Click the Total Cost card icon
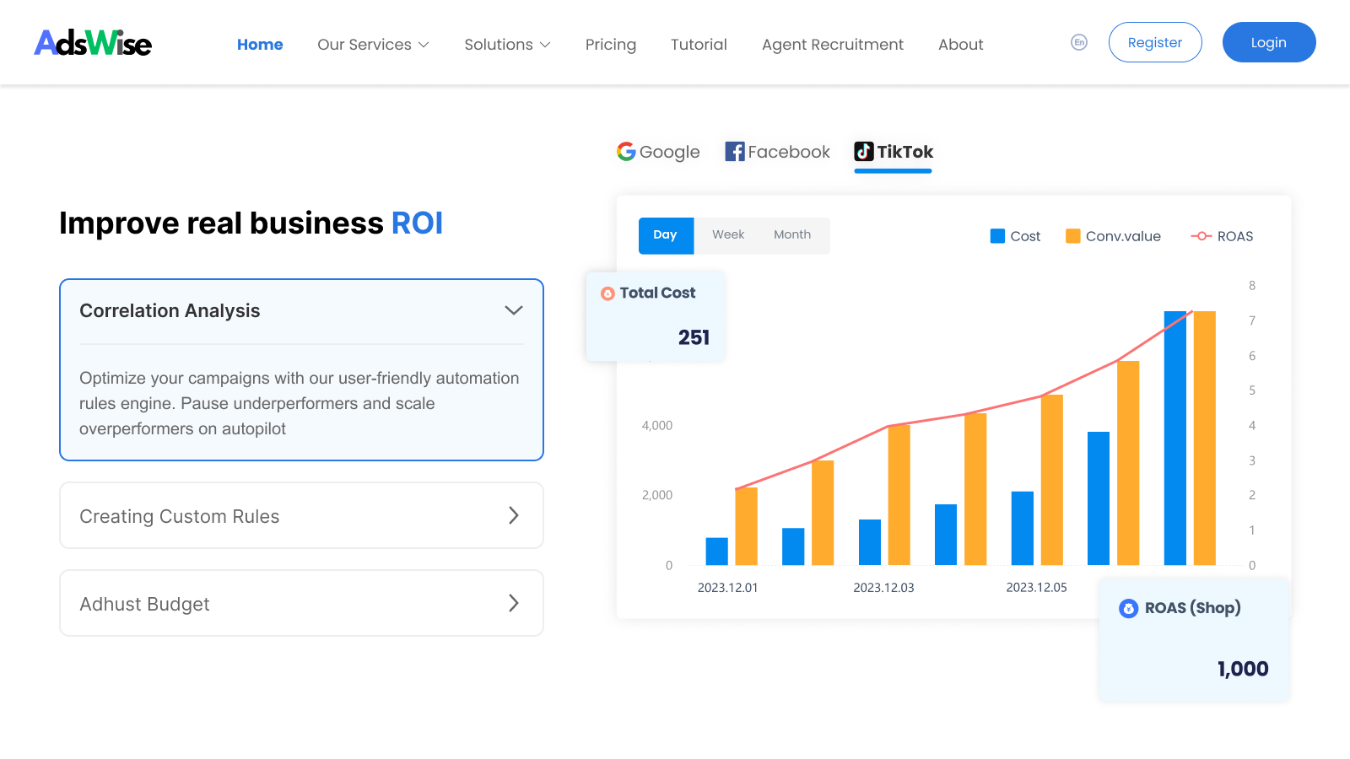Image resolution: width=1350 pixels, height=759 pixels. [607, 293]
